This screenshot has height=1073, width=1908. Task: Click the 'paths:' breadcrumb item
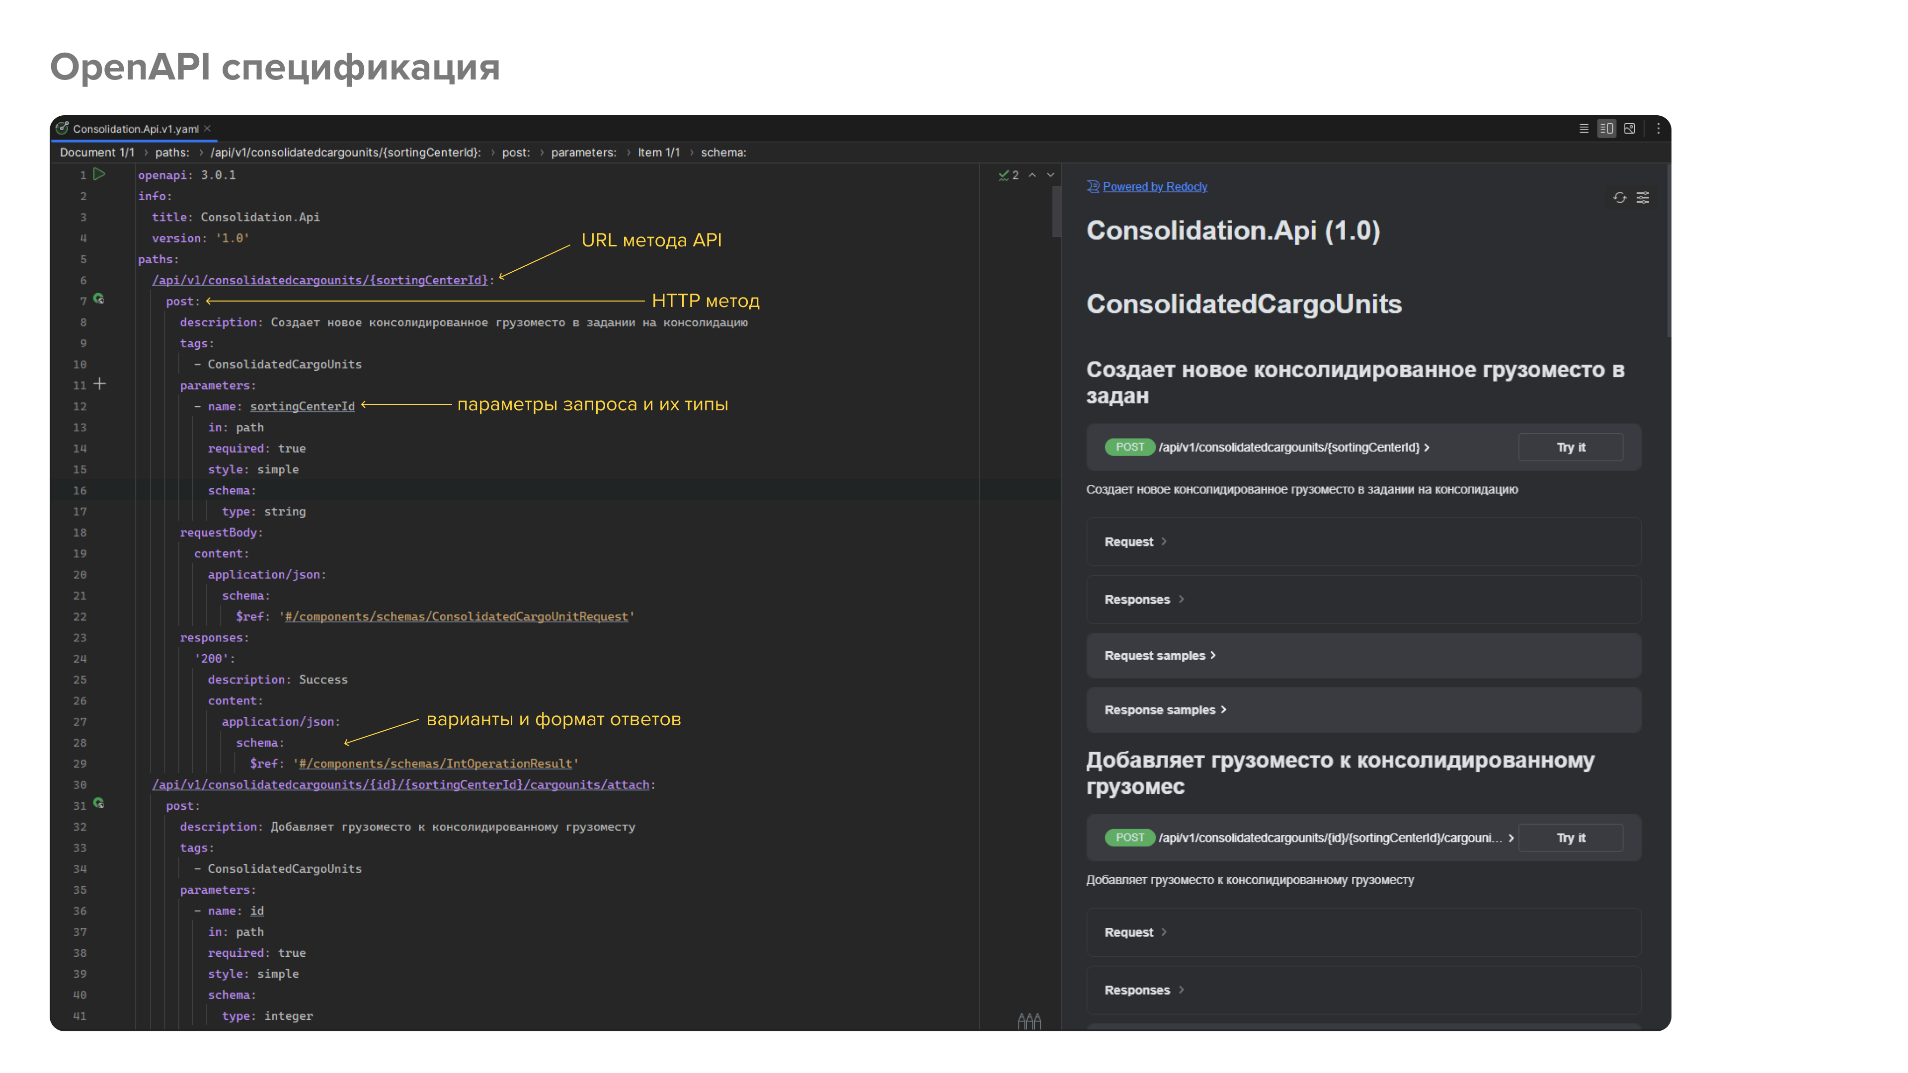click(172, 153)
